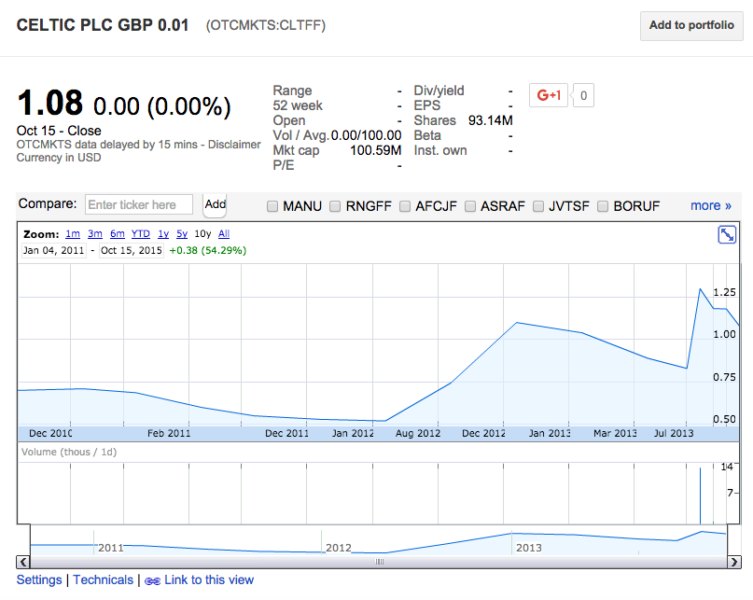
Task: Click the volume spike bar near Jul 2013
Action: 700,495
